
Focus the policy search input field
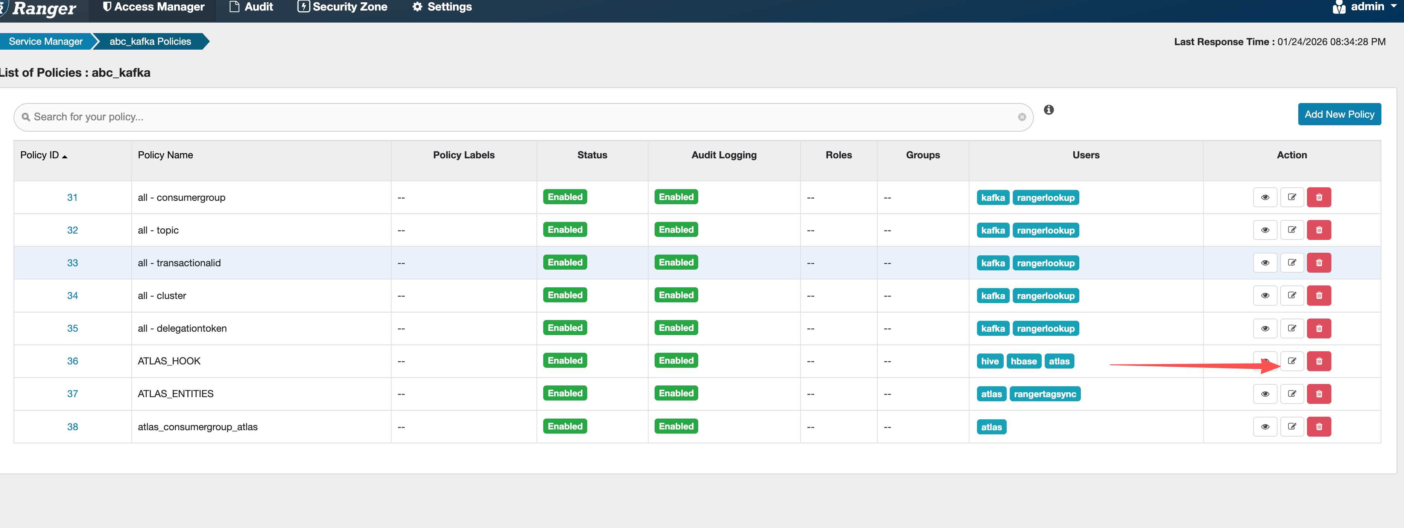[x=518, y=117]
